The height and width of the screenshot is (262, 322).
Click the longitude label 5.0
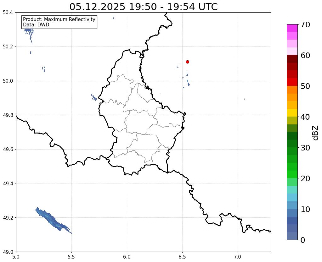16,257
